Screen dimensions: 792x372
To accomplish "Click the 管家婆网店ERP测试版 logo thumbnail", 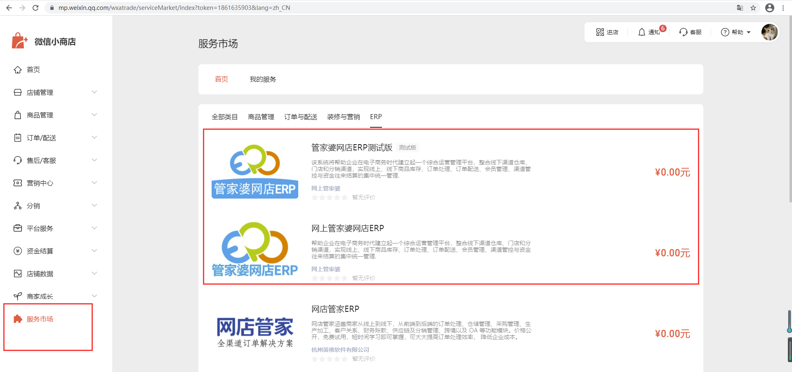I will pyautogui.click(x=255, y=171).
